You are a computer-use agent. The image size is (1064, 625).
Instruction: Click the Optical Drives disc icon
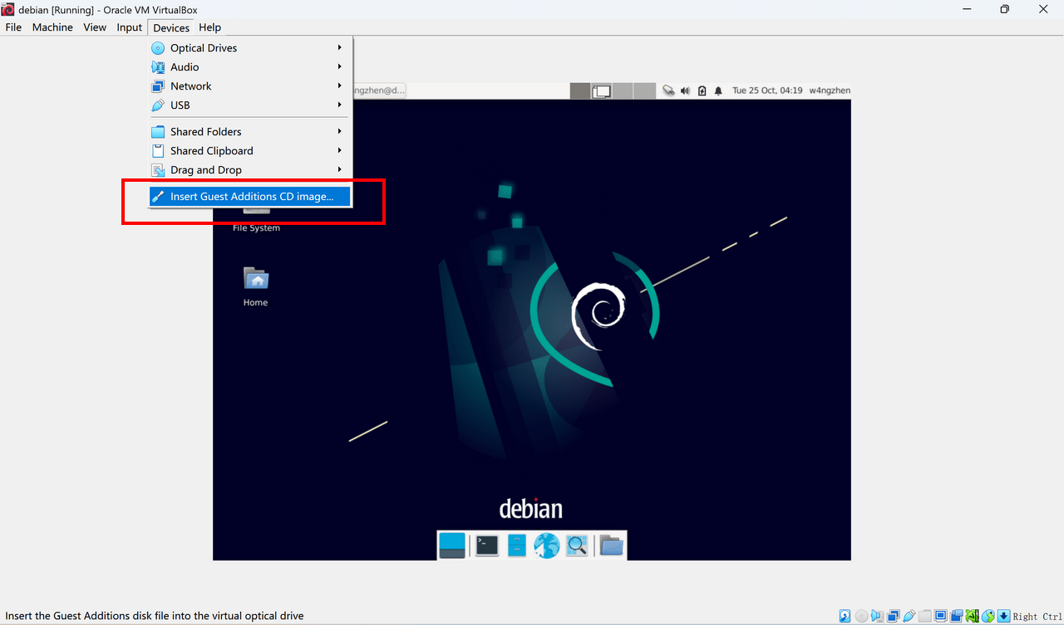(158, 48)
